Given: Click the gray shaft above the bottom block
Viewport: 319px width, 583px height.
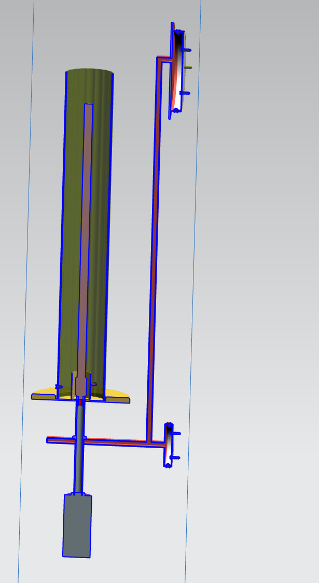Looking at the screenshot, I should 79,450.
